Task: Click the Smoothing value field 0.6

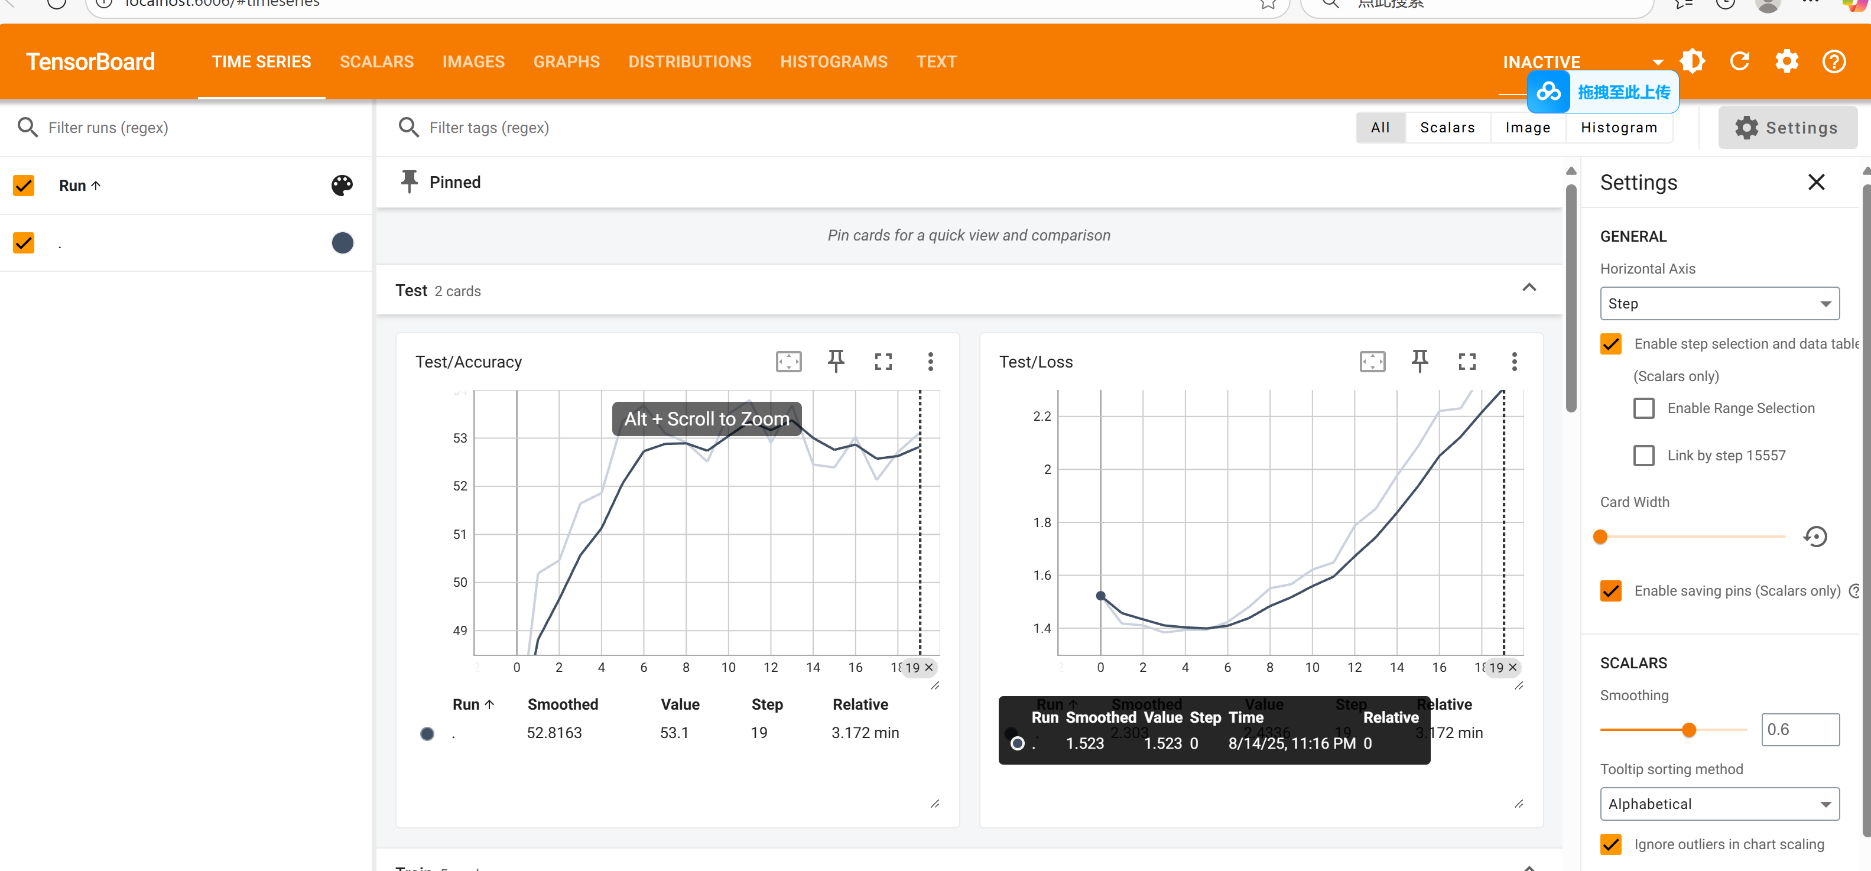Action: [1800, 729]
